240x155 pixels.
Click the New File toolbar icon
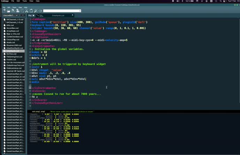click(4, 11)
